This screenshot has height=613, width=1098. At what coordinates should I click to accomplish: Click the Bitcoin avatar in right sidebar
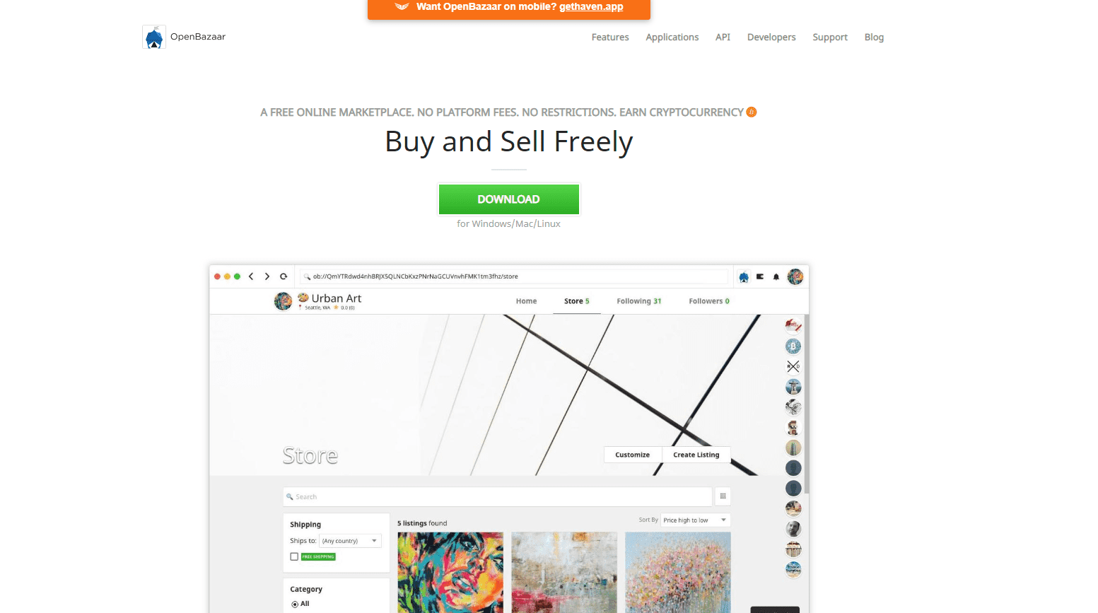(x=793, y=346)
